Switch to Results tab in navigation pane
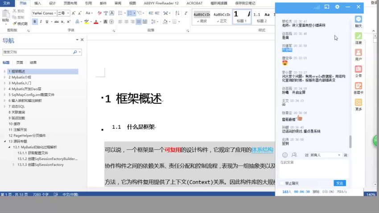Screen dimensions: 379x213 pyautogui.click(x=33, y=62)
